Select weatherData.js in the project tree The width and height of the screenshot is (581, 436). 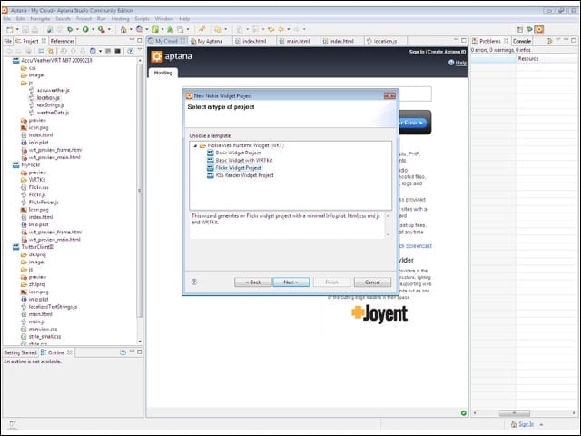click(x=49, y=113)
